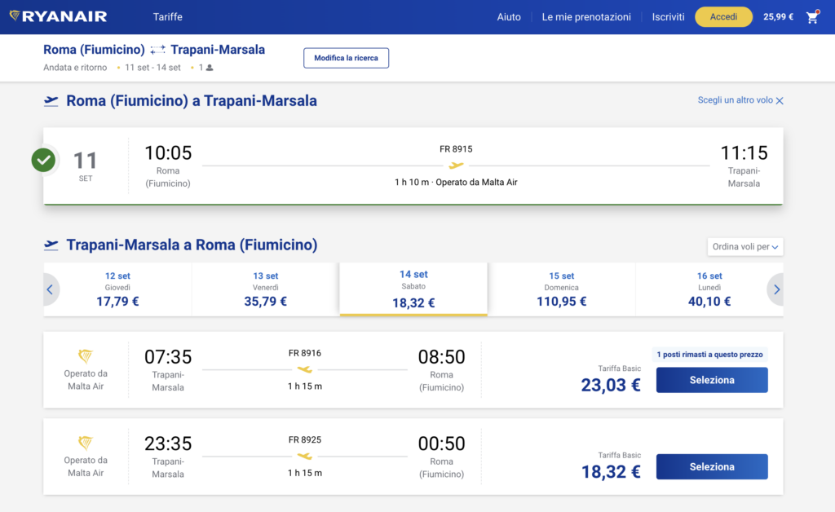Select the 16 set Lunedì date tab

click(x=709, y=289)
